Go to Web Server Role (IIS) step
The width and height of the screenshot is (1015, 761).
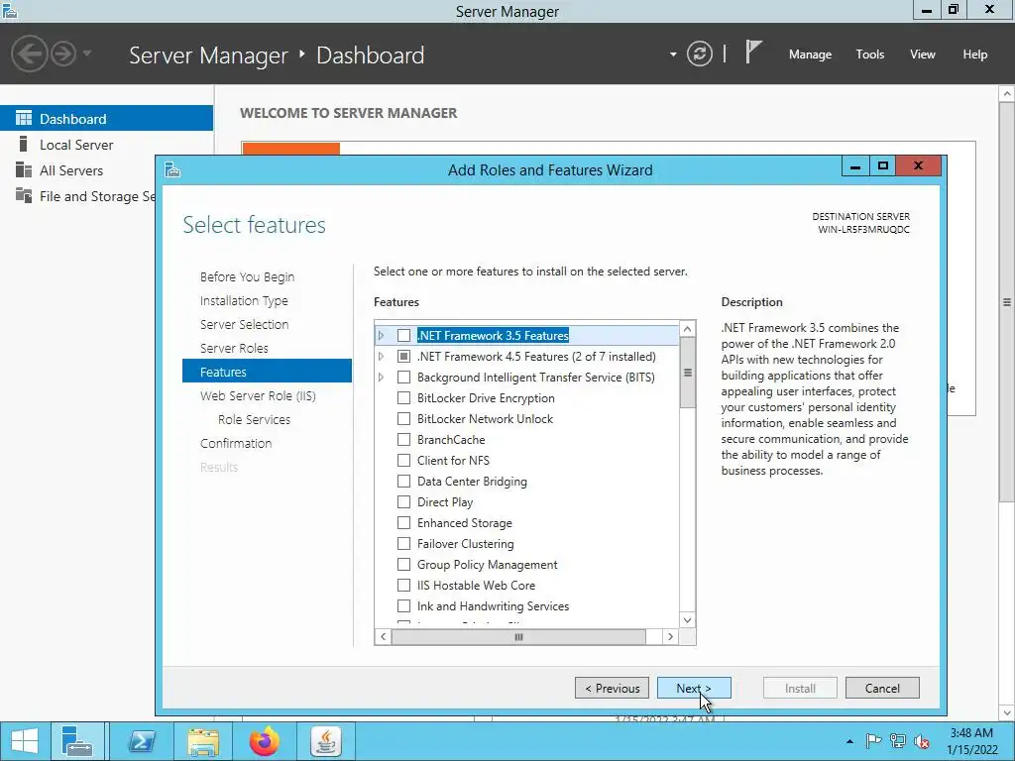point(258,395)
